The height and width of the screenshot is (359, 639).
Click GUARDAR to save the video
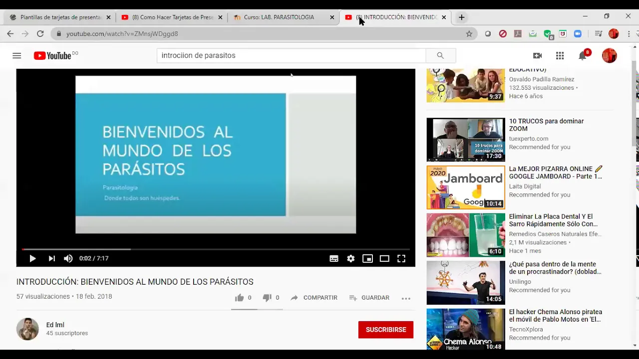coord(369,298)
